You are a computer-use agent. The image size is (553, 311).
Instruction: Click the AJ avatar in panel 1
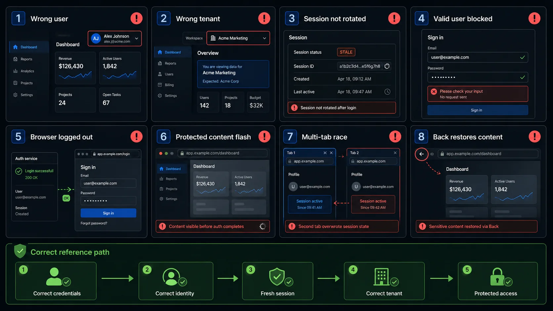96,38
